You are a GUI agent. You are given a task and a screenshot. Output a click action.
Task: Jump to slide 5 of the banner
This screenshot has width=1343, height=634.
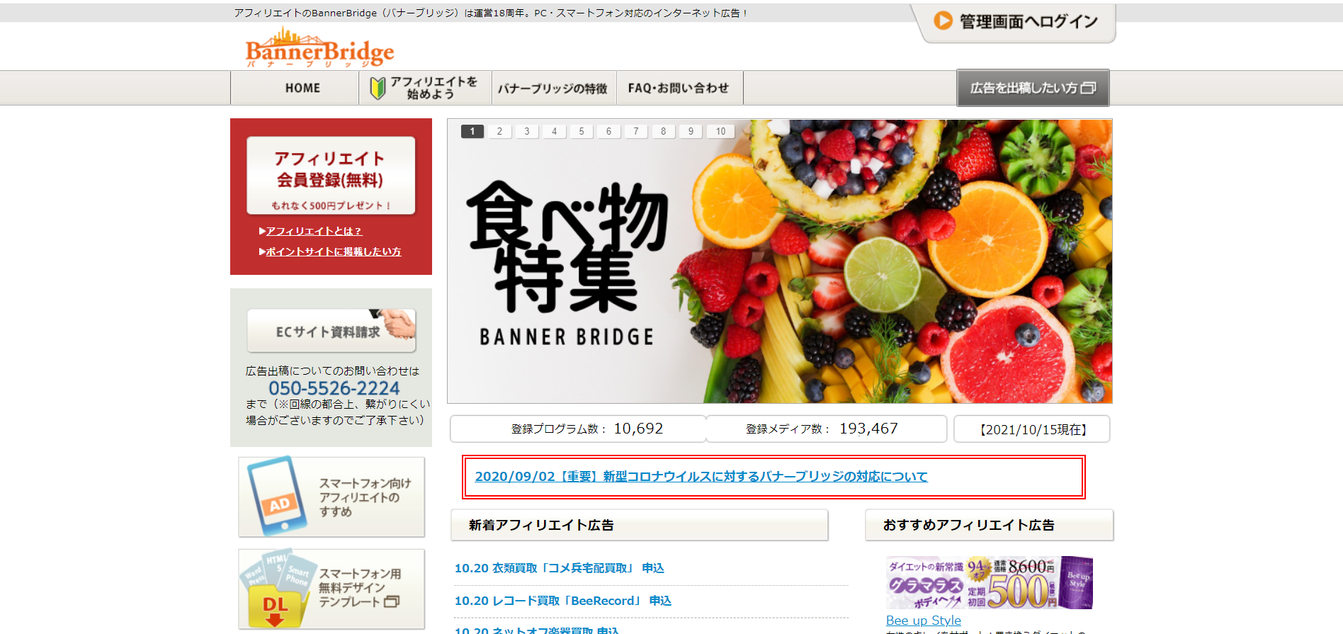(x=582, y=131)
